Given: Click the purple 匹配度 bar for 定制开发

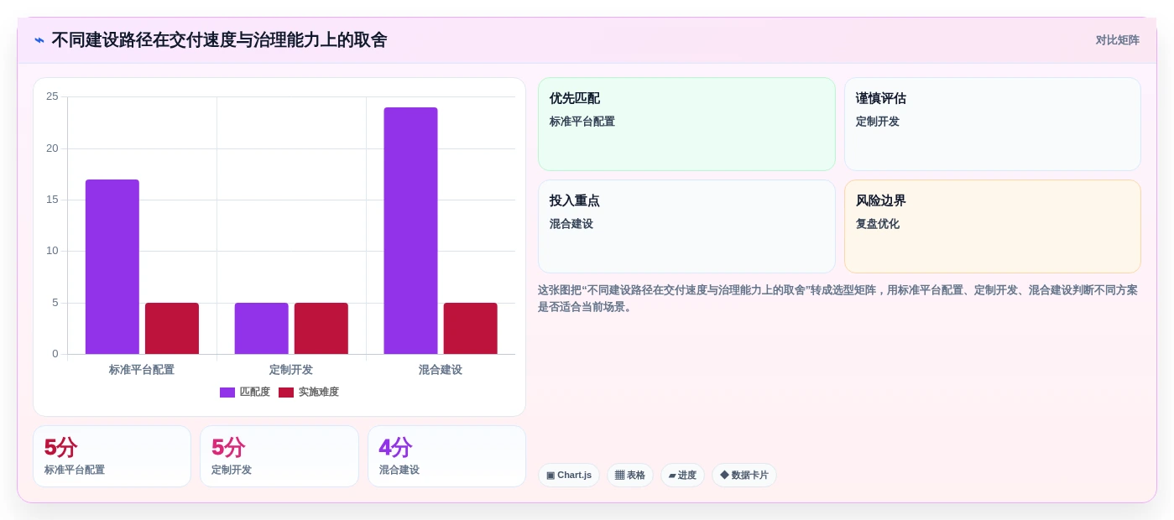Looking at the screenshot, I should point(262,329).
